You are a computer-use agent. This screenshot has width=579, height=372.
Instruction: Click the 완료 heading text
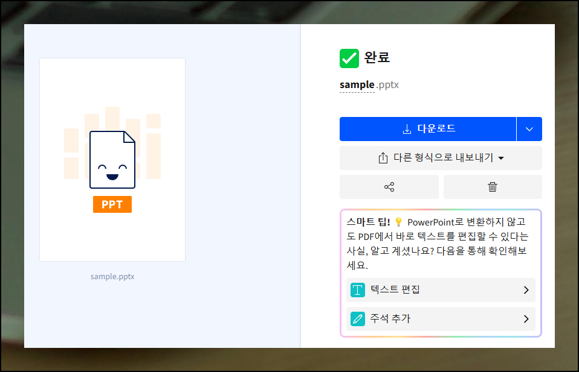pos(377,57)
